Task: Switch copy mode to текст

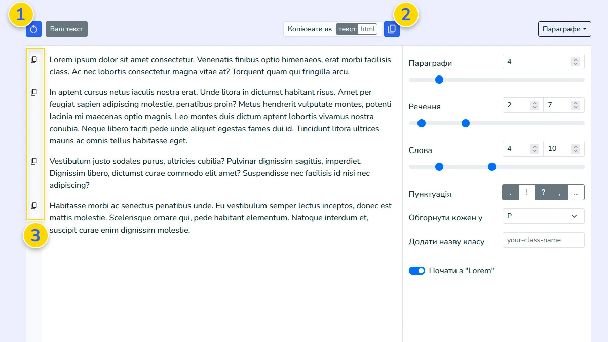Action: point(347,29)
